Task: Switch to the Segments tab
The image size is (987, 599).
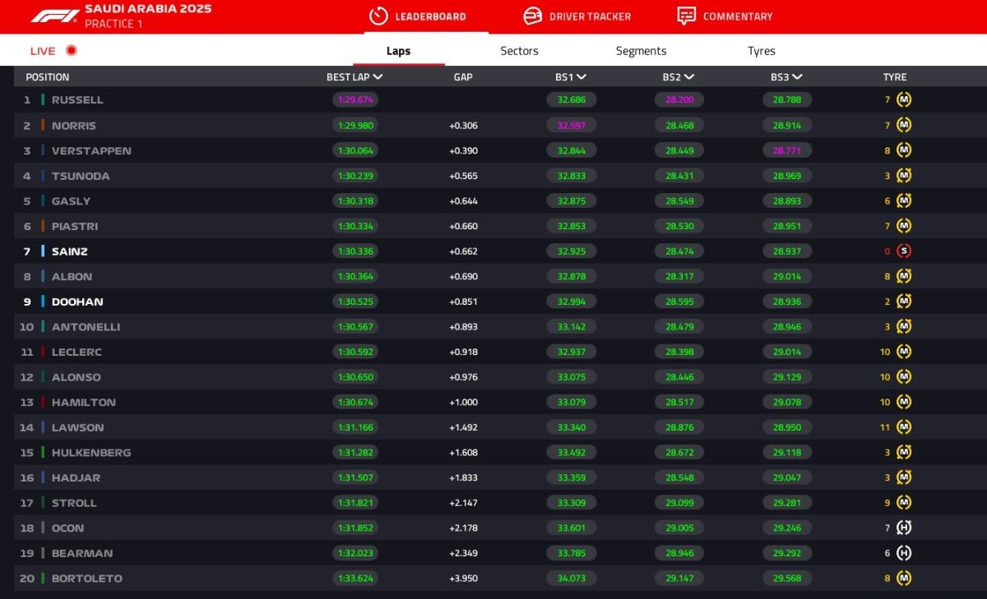Action: pyautogui.click(x=641, y=51)
